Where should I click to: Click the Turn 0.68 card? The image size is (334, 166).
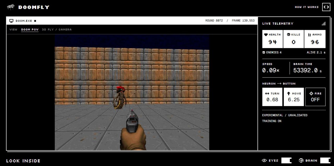(x=272, y=97)
